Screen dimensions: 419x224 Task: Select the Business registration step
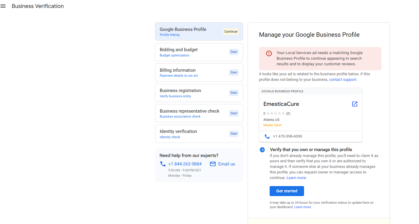(199, 93)
